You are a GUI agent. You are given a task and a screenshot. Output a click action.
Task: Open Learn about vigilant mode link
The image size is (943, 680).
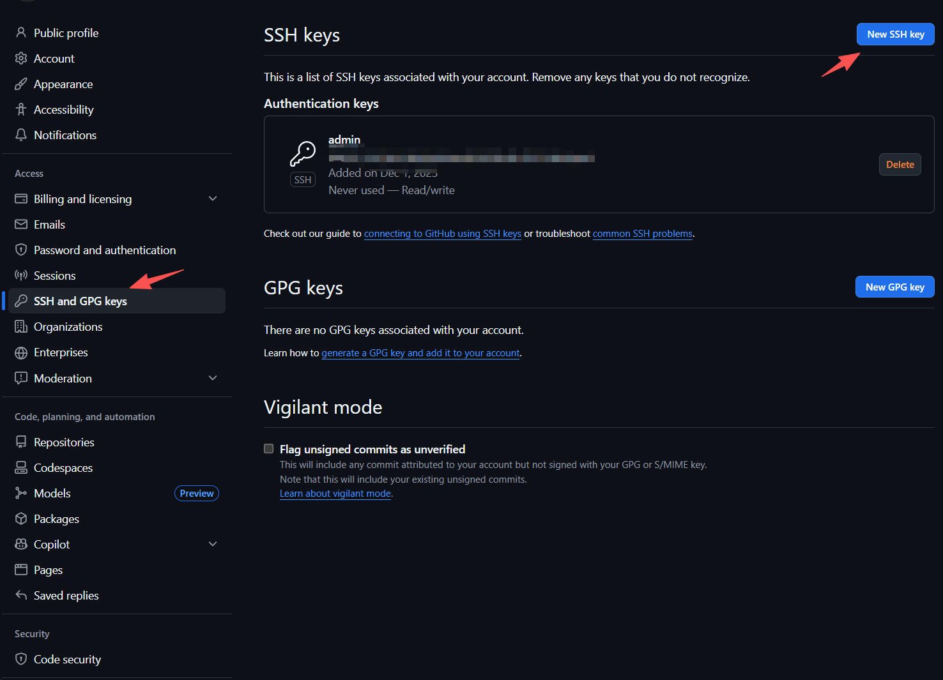[x=335, y=493]
